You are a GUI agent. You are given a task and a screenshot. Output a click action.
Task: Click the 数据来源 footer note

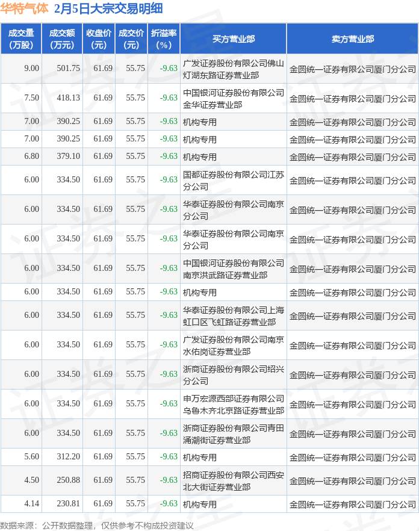97,526
